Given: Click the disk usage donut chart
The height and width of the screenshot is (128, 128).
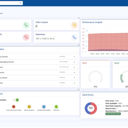Looking at the screenshot, I should point(91,108).
